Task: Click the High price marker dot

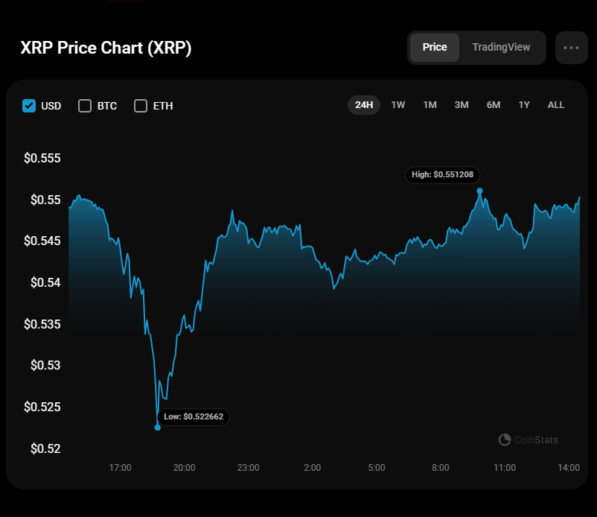Action: click(479, 191)
